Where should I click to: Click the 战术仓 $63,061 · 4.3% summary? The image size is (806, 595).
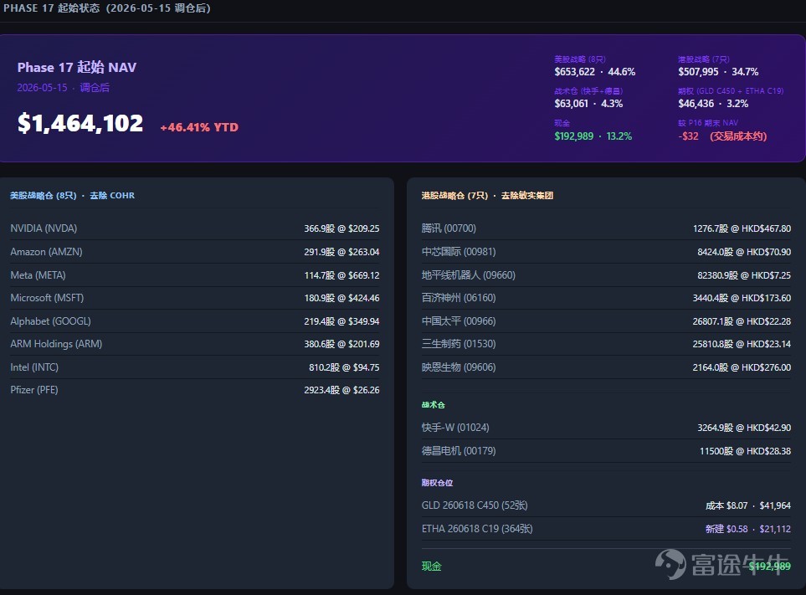588,98
